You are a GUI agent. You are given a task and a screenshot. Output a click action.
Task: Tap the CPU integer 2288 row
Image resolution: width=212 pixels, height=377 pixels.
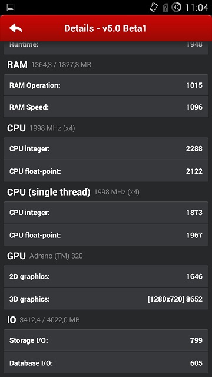(106, 149)
